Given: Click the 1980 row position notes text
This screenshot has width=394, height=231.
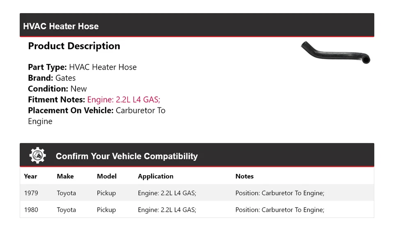Looking at the screenshot, I should point(279,210).
